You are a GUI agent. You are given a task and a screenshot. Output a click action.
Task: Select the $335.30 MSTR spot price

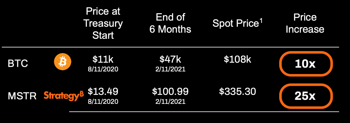click(237, 91)
